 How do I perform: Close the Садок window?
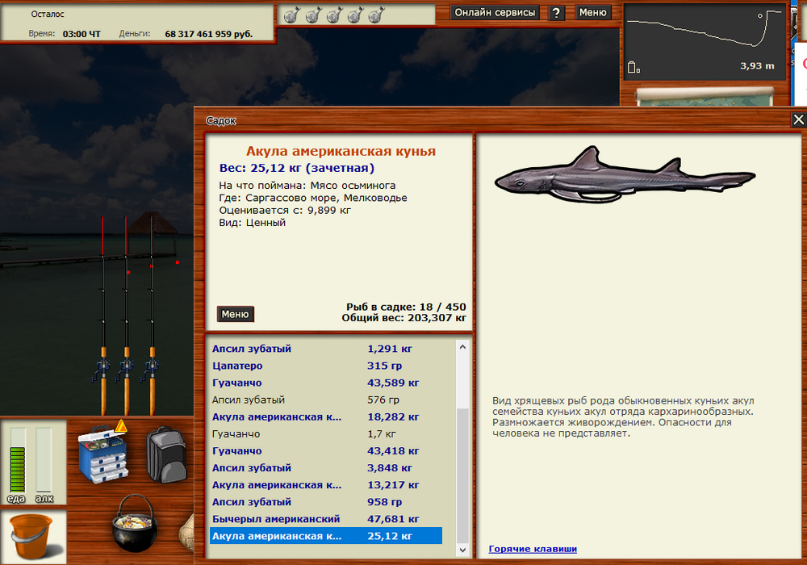[798, 119]
